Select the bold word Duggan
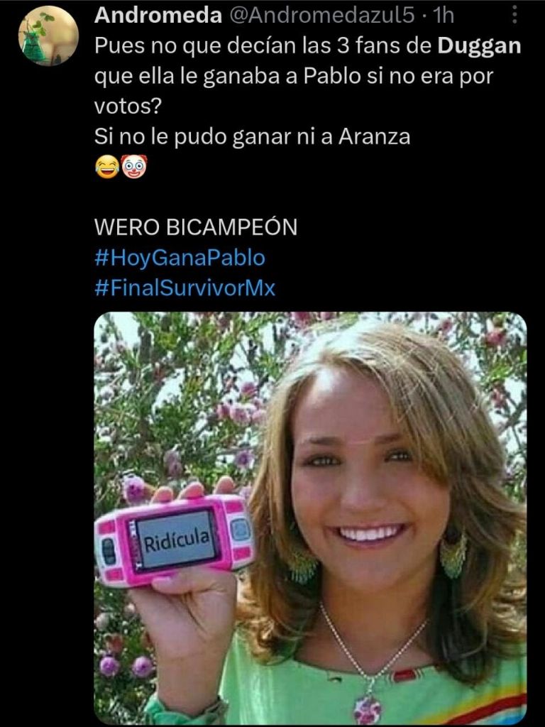 [479, 46]
